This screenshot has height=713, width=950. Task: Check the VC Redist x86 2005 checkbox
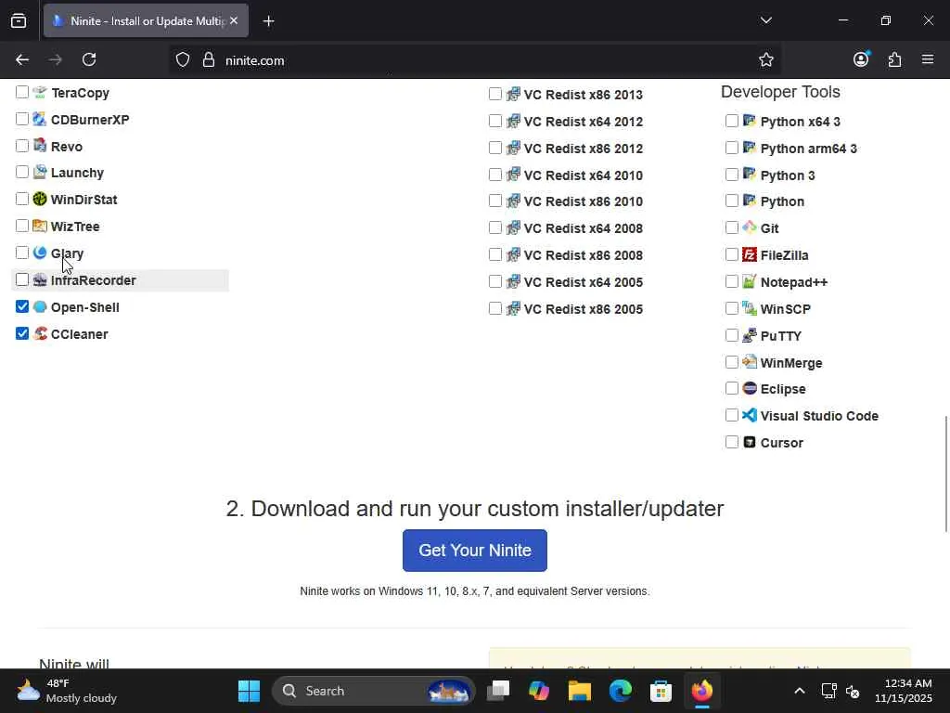[495, 308]
